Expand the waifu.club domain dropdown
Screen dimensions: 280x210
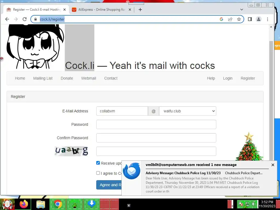(188, 111)
